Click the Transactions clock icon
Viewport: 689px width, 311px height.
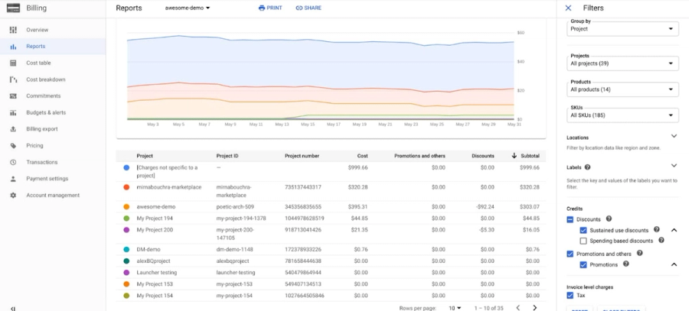pos(13,162)
